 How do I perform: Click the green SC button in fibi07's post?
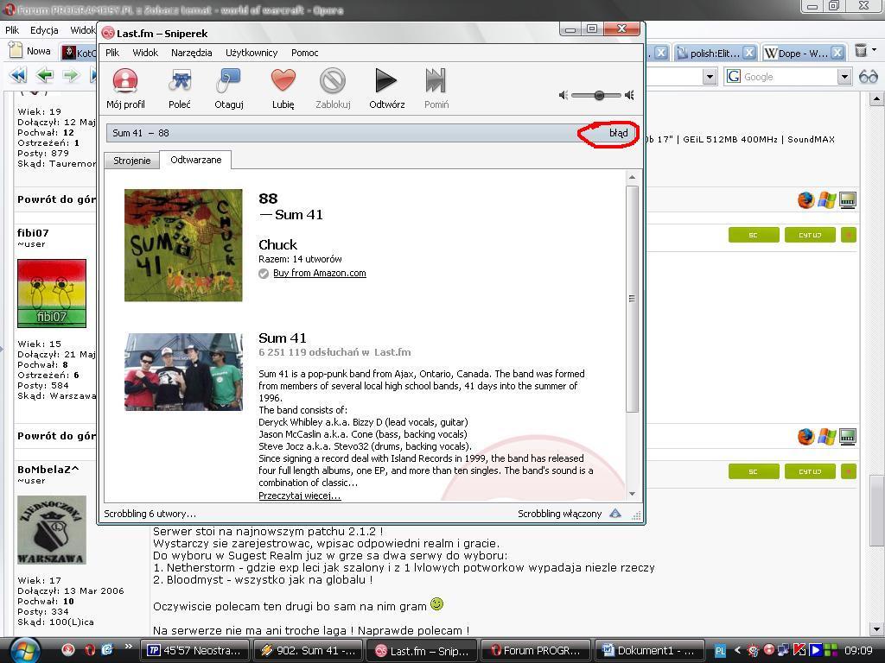(x=754, y=235)
